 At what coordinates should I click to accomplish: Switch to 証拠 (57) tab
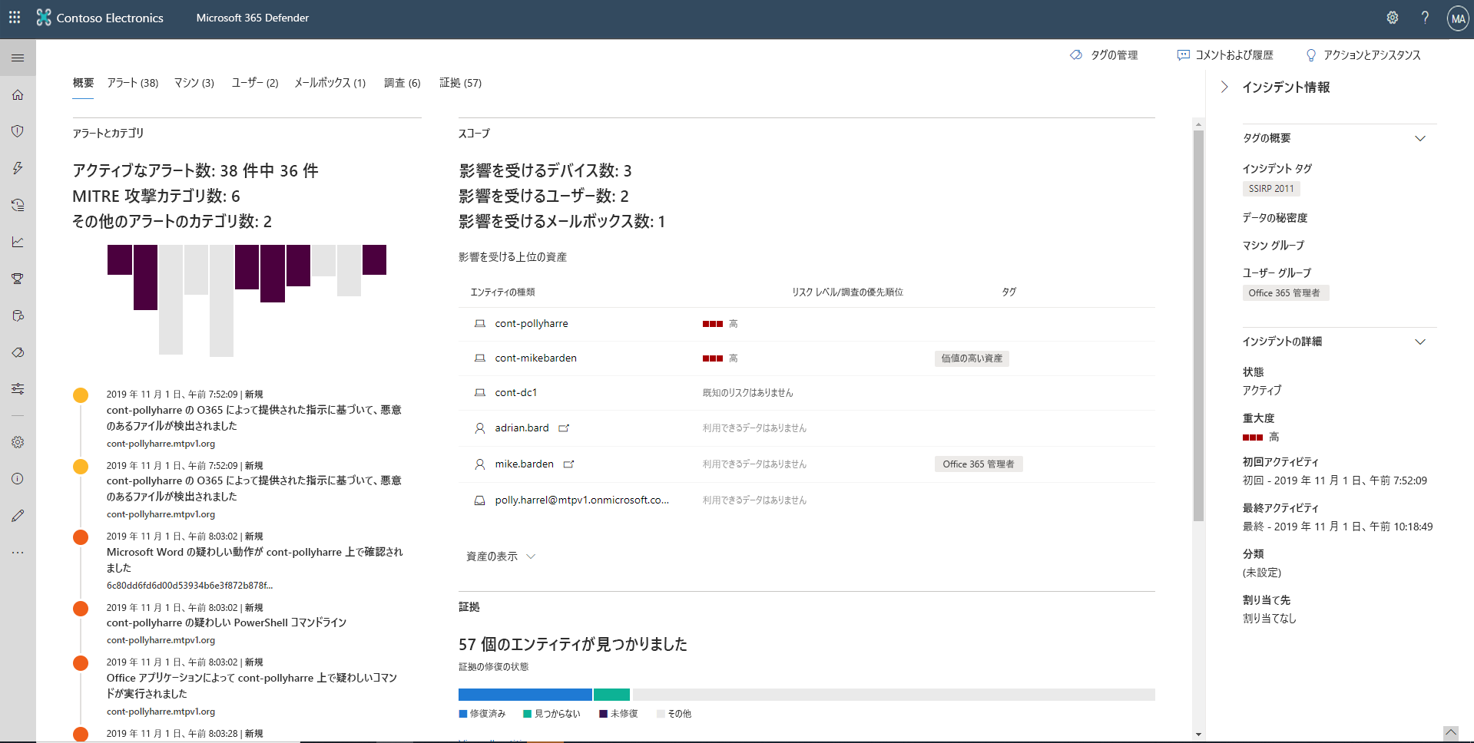pyautogui.click(x=461, y=83)
